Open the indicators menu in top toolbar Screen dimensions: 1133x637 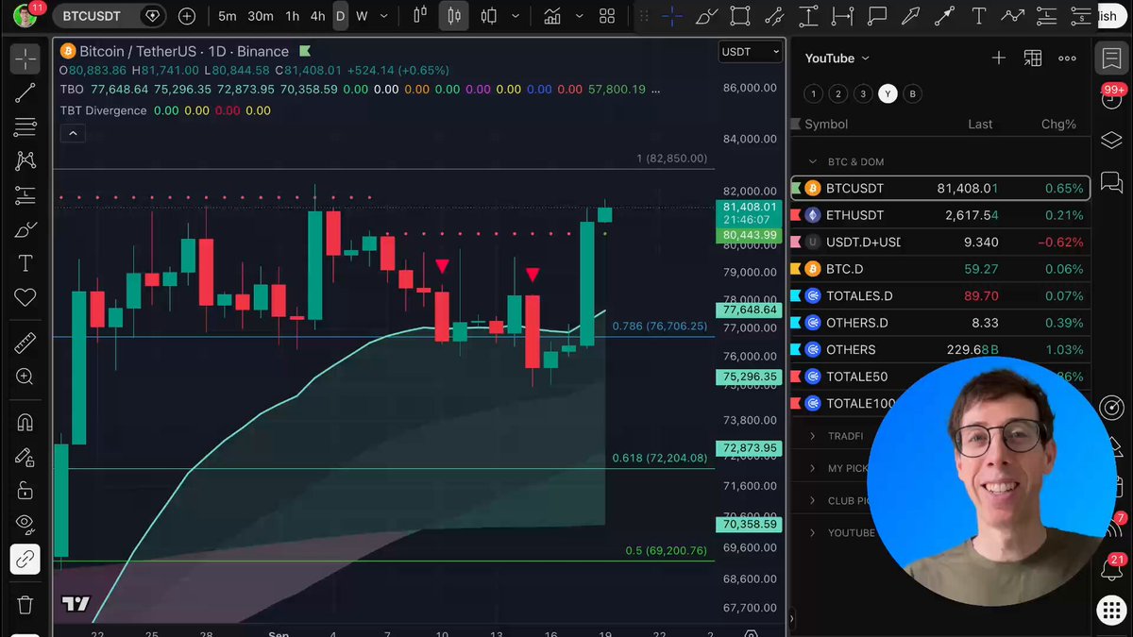coord(551,16)
